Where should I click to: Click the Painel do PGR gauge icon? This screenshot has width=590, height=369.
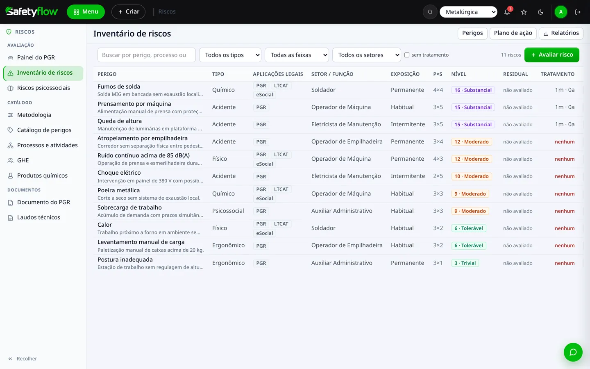pyautogui.click(x=11, y=58)
